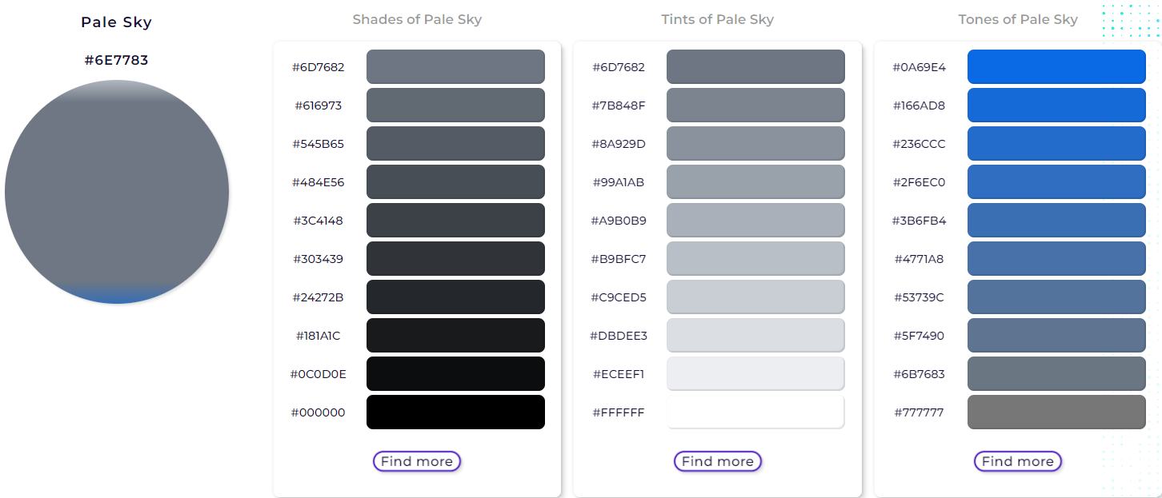Click Find more under Shades of Pale Sky
The width and height of the screenshot is (1162, 498).
click(417, 461)
